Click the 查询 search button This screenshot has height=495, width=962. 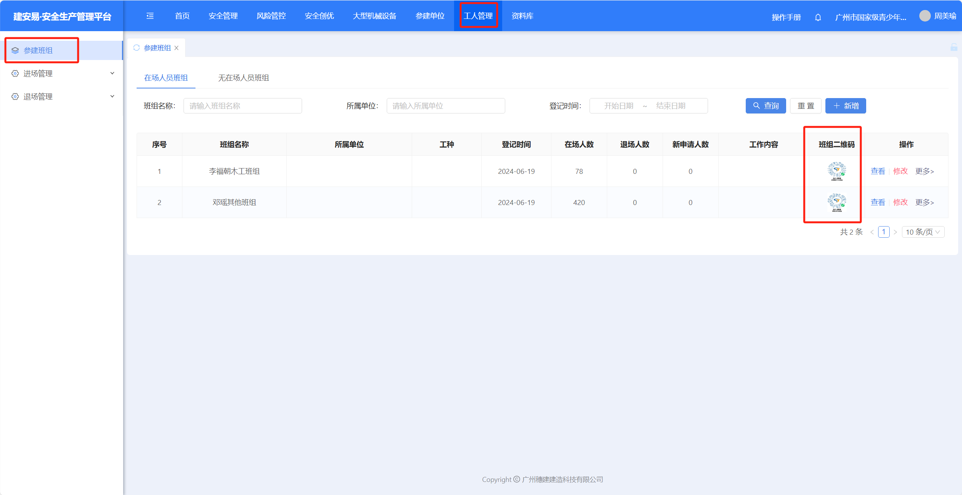coord(765,106)
